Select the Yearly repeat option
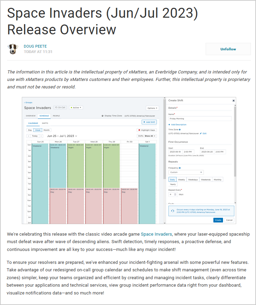The image size is (256, 305). pos(173,184)
